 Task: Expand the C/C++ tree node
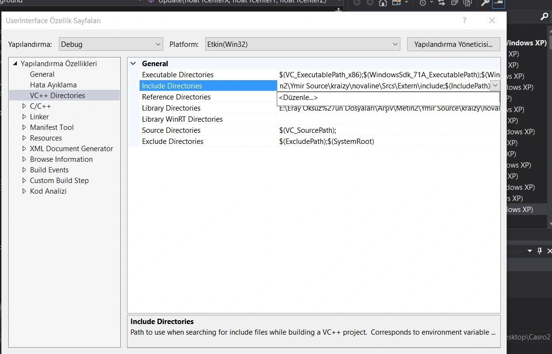[25, 106]
